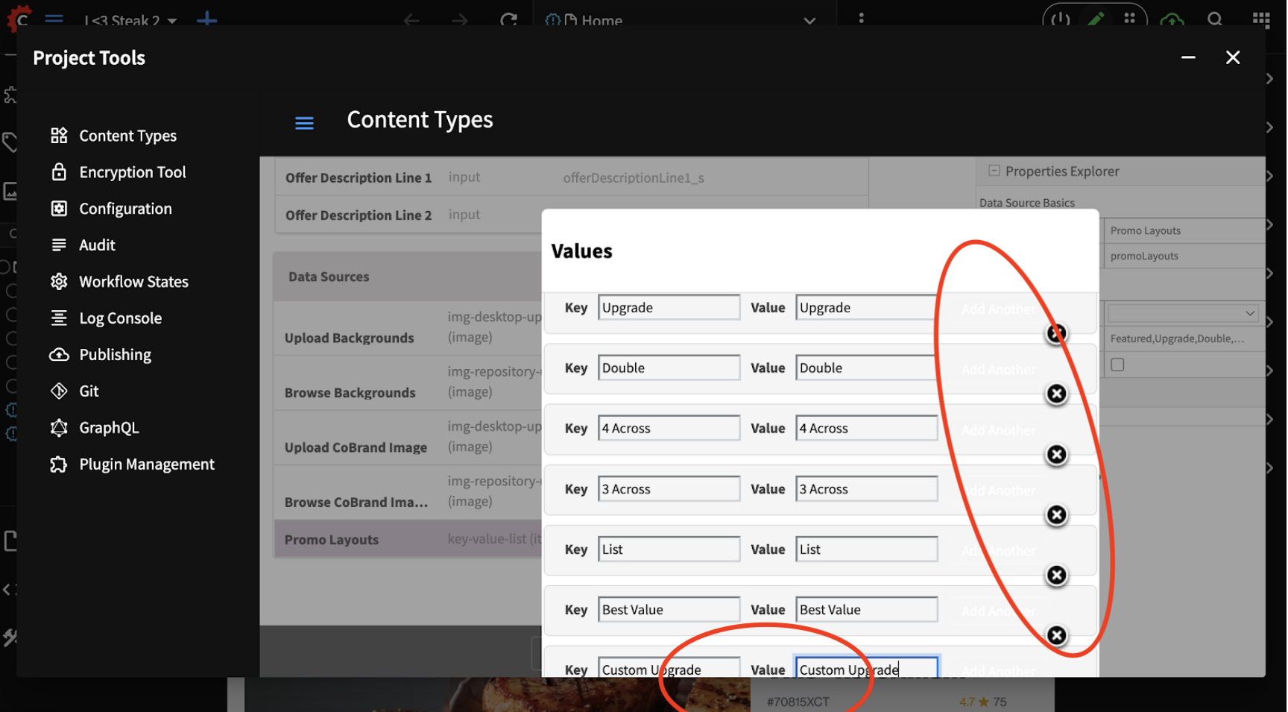Select Publishing in the sidebar
Screen dimensions: 1288x712
[x=115, y=354]
